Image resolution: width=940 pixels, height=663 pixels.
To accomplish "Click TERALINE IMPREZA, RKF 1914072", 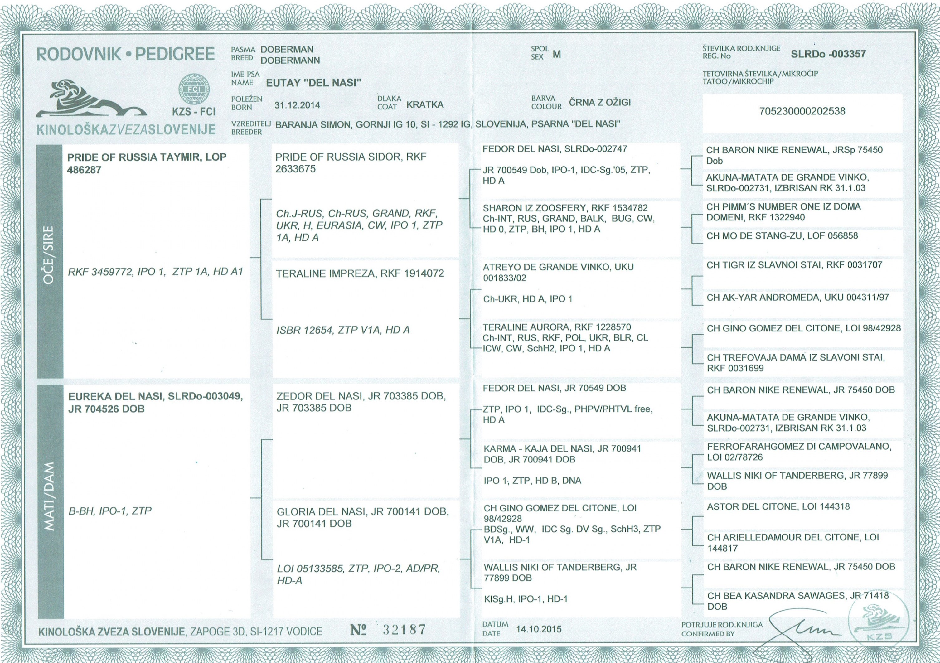I will (360, 273).
